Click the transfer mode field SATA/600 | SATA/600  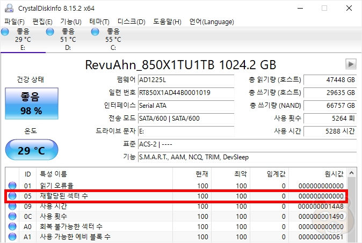point(186,119)
